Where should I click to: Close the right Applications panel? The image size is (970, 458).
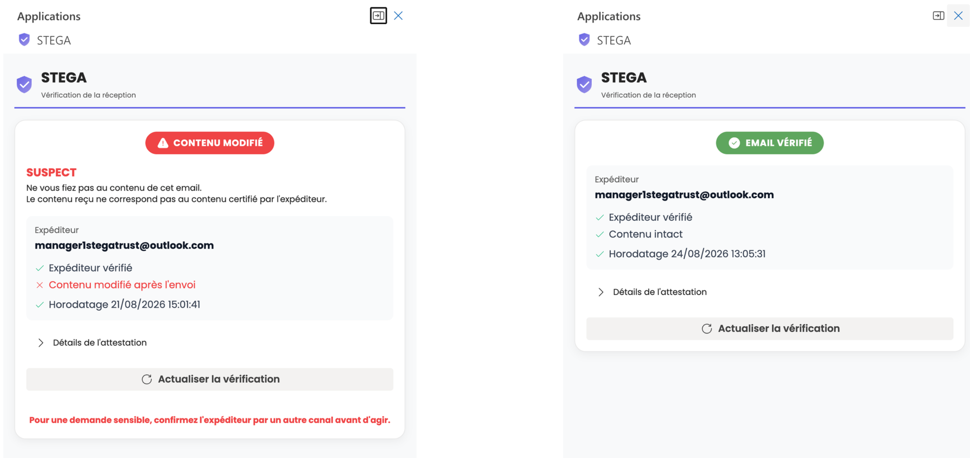[958, 16]
